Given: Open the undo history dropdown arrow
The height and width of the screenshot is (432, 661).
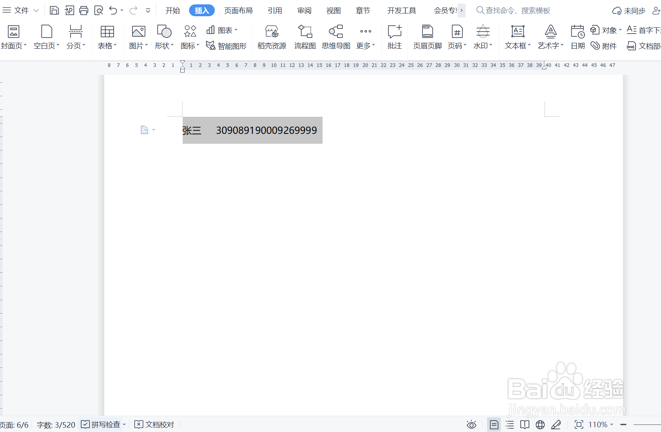Looking at the screenshot, I should pyautogui.click(x=122, y=11).
